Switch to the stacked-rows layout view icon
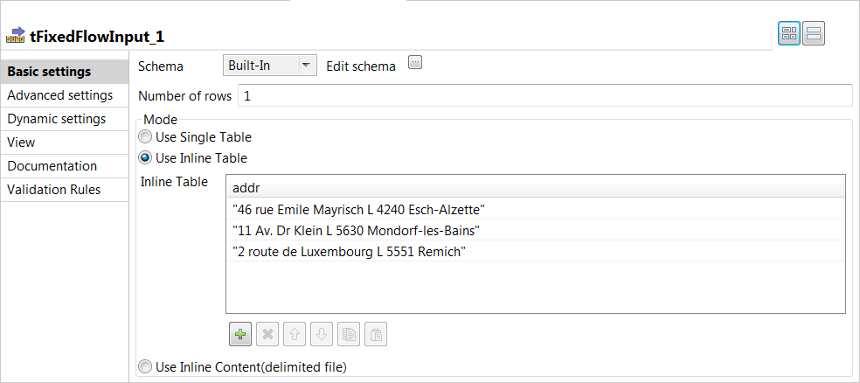The height and width of the screenshot is (383, 860). tap(814, 34)
